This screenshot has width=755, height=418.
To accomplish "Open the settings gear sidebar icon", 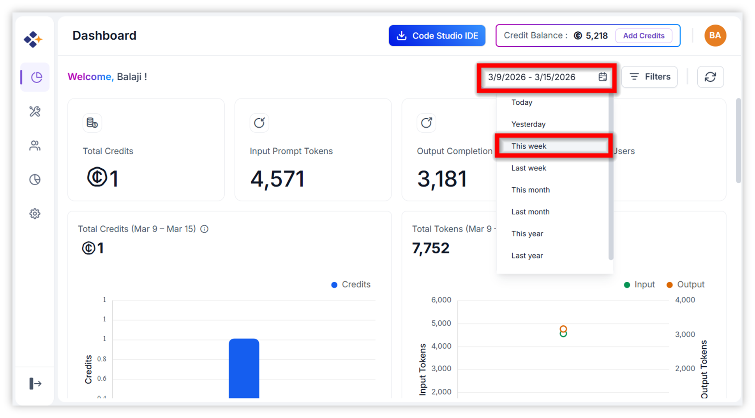I will 35,214.
